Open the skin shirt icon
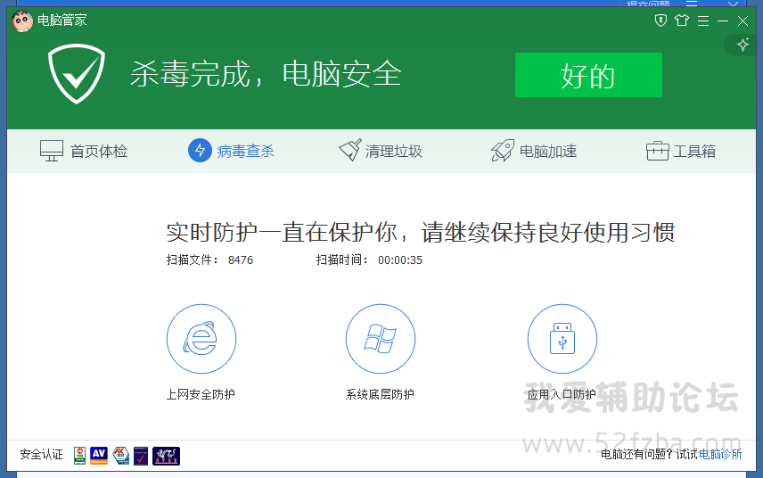Screen dimensions: 763x478 682,21
